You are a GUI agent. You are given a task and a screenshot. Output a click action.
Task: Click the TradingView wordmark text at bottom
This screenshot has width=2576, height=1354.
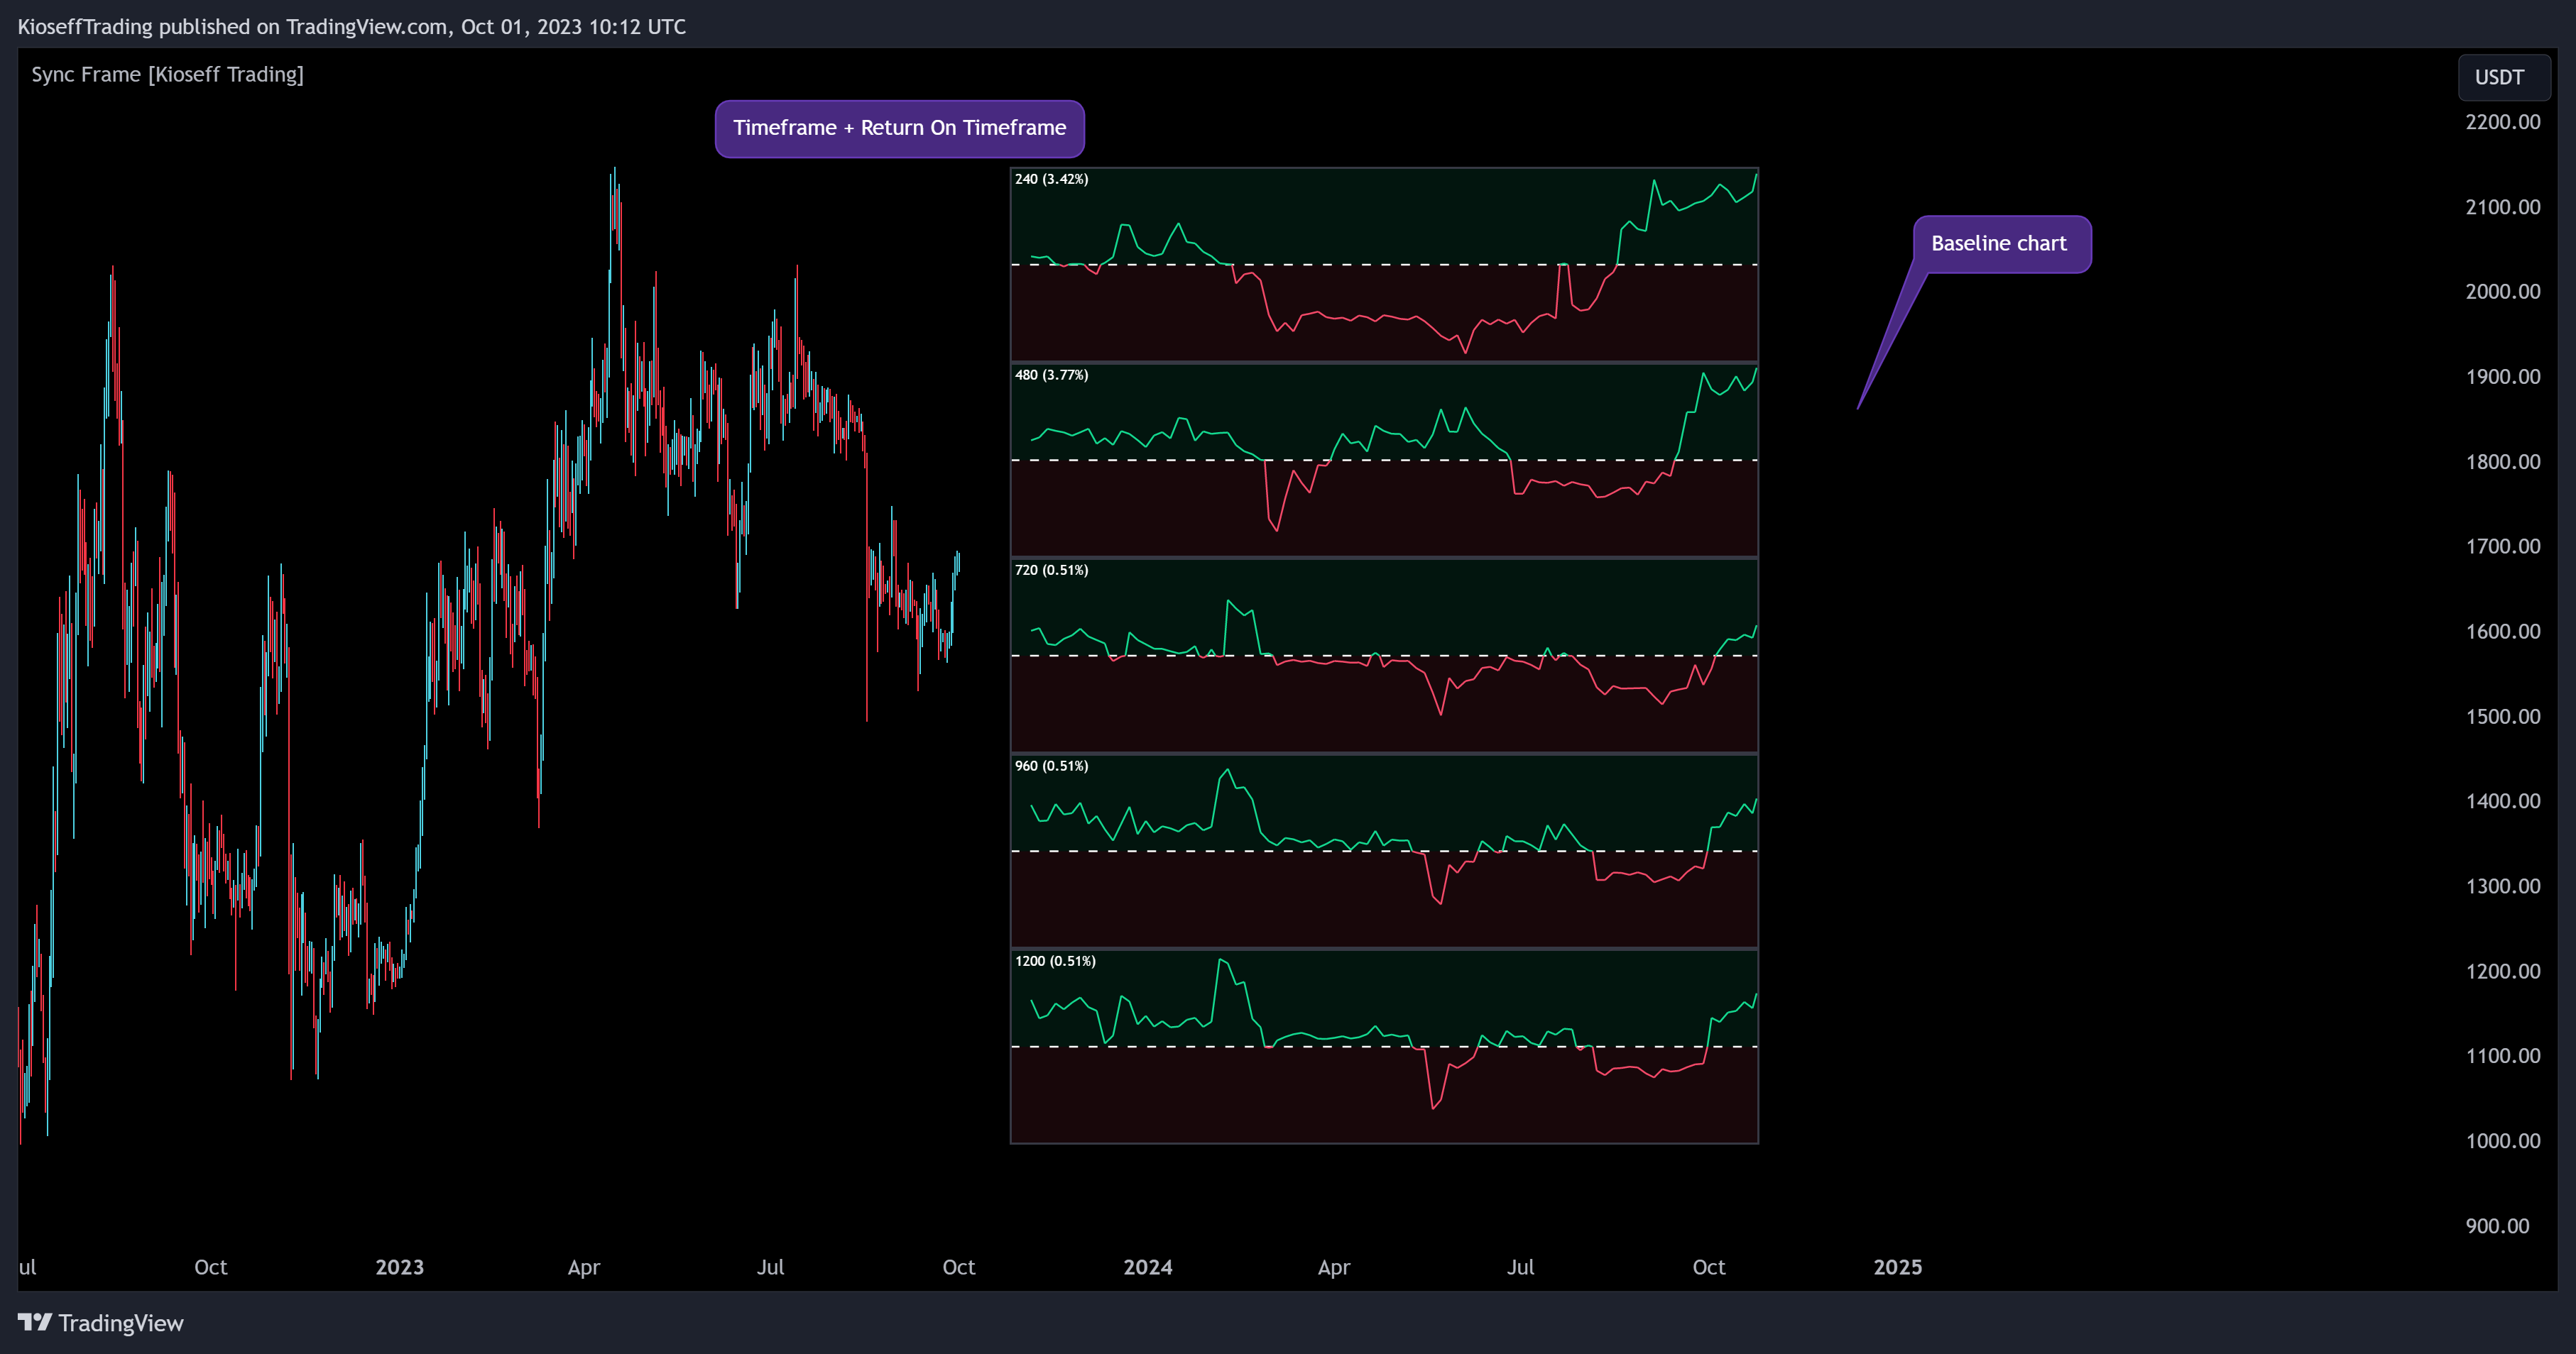pos(121,1323)
